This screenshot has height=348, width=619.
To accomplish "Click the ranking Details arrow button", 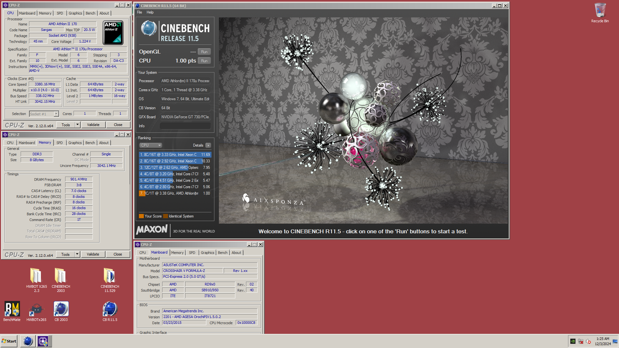I will 208,145.
